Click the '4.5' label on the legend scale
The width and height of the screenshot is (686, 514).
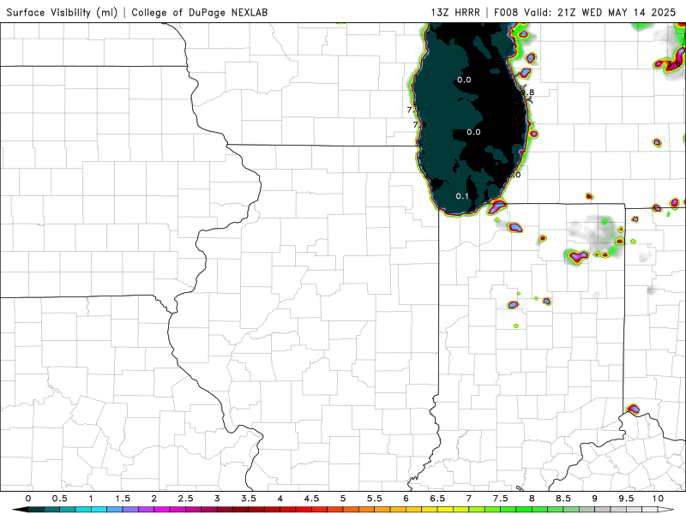(311, 499)
